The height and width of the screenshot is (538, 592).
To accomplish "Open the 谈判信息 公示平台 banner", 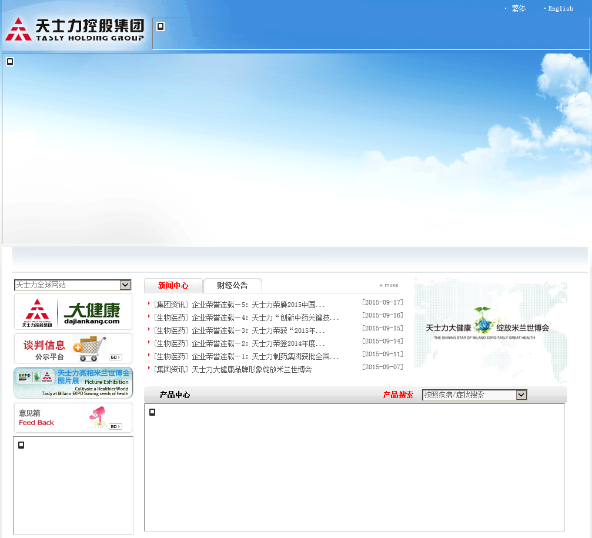I will [x=73, y=349].
